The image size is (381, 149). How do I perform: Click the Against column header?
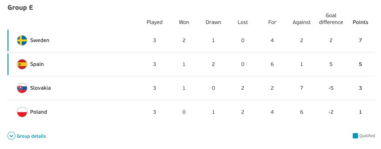[301, 22]
